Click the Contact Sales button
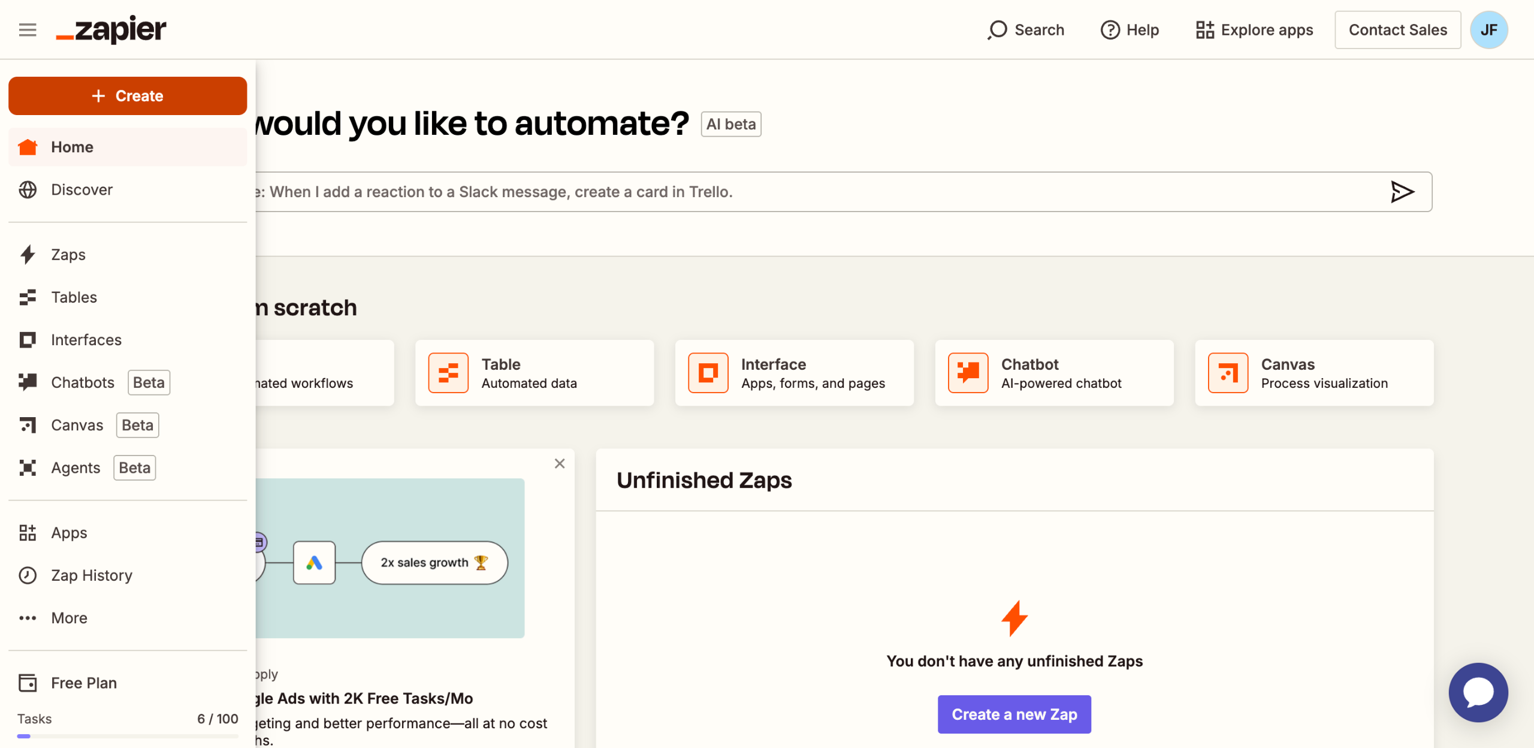The image size is (1534, 748). tap(1397, 30)
